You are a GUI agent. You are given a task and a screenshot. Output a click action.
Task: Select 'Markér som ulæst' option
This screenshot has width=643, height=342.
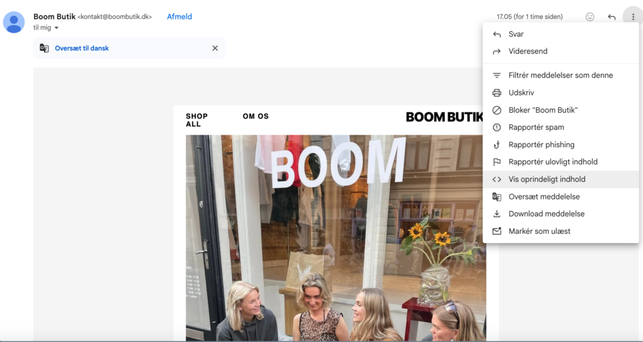point(561,231)
